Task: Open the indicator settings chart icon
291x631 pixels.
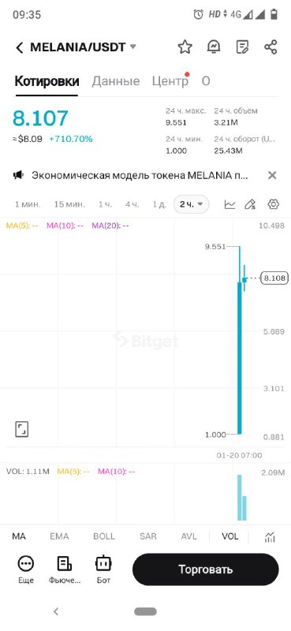Action: pyautogui.click(x=270, y=536)
